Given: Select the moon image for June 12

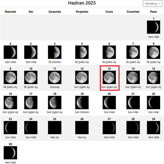Looking at the screenshot, I should [82, 77].
